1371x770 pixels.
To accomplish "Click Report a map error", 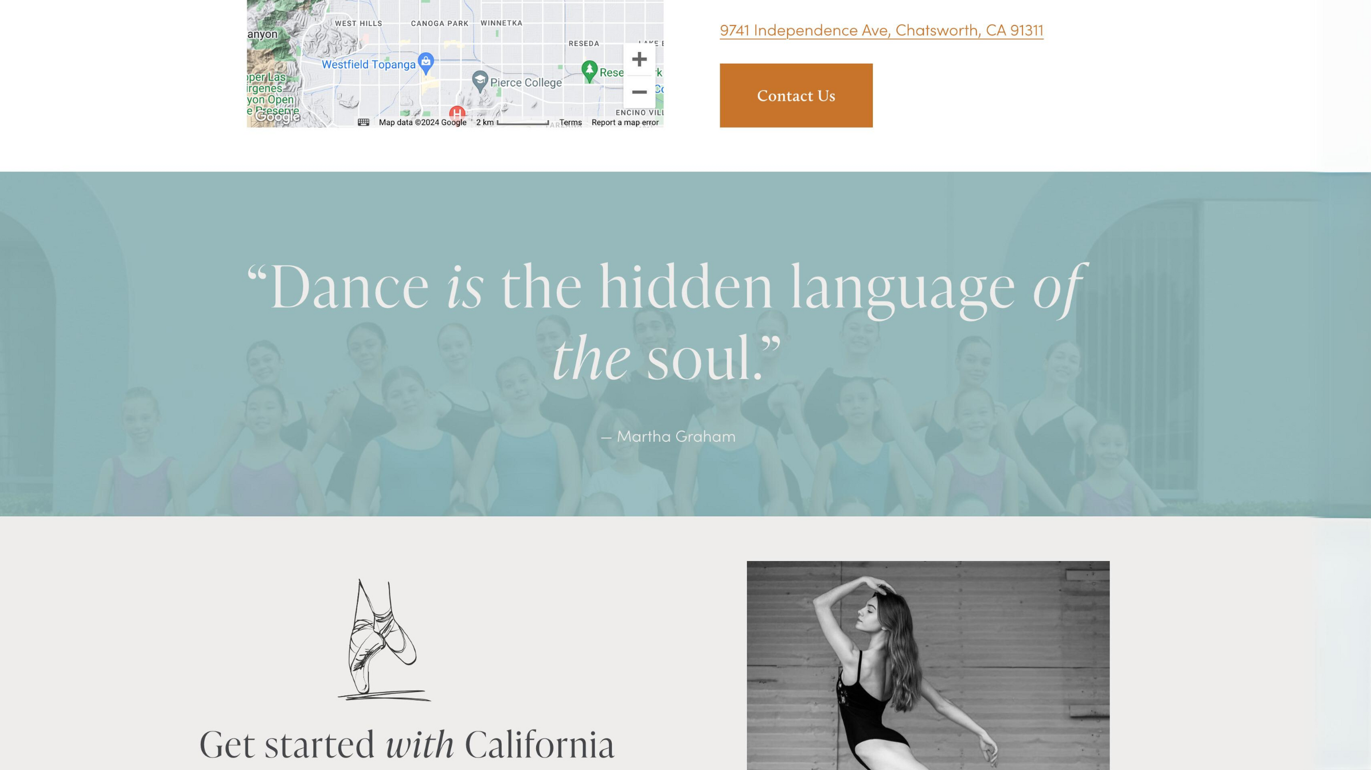I will (x=625, y=122).
